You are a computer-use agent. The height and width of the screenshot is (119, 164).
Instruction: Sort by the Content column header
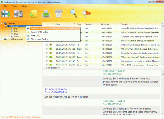click(x=124, y=24)
